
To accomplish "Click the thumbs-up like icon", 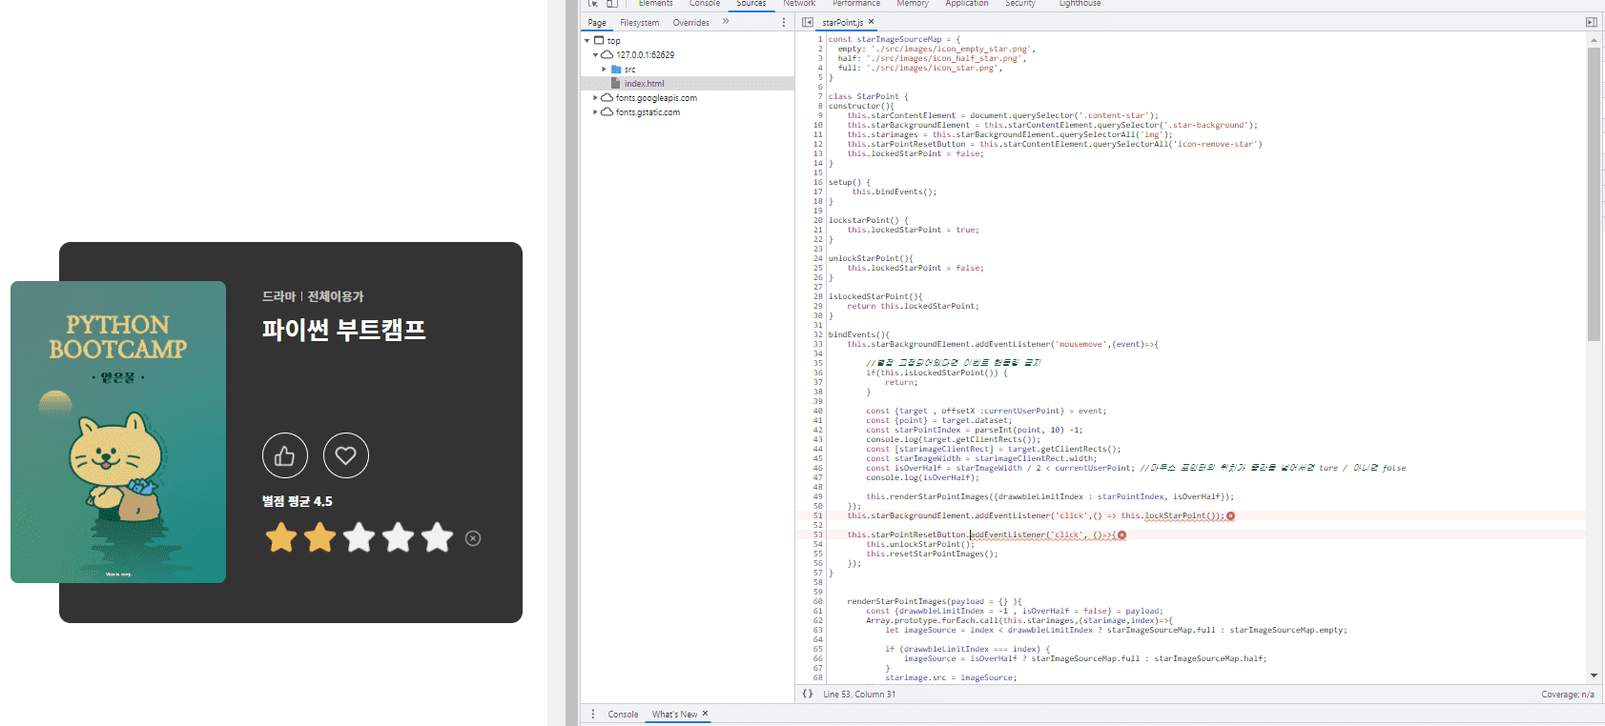I will point(285,456).
